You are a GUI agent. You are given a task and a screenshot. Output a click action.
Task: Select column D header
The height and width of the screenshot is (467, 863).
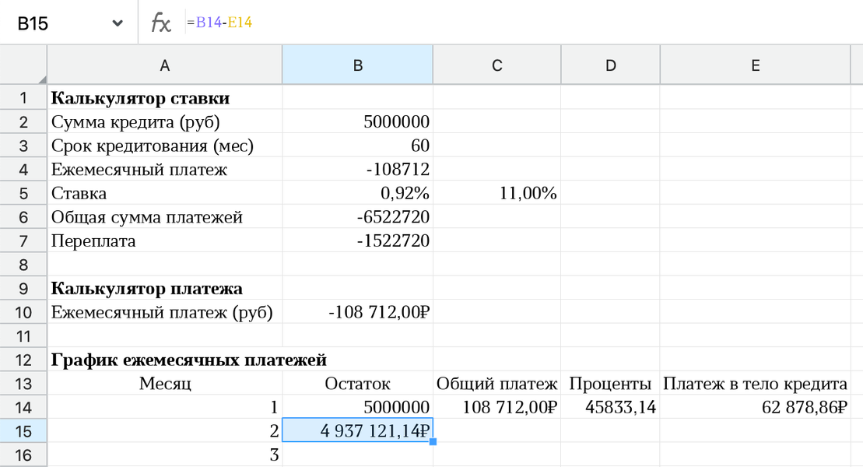pyautogui.click(x=610, y=65)
